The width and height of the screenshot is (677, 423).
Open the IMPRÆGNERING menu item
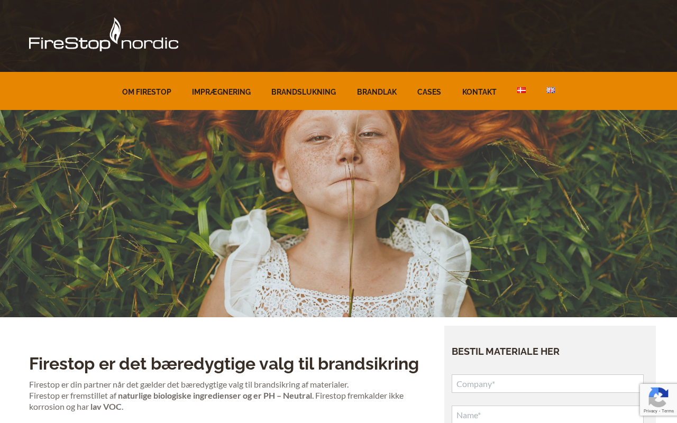point(221,92)
